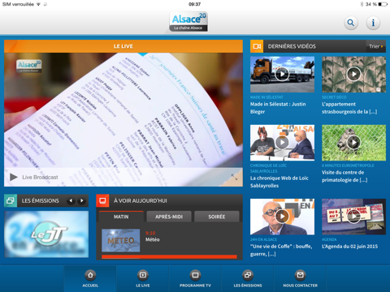Screen dimensions: 390x292
Task: Expand live video to fullscreen
Action: coord(234,177)
